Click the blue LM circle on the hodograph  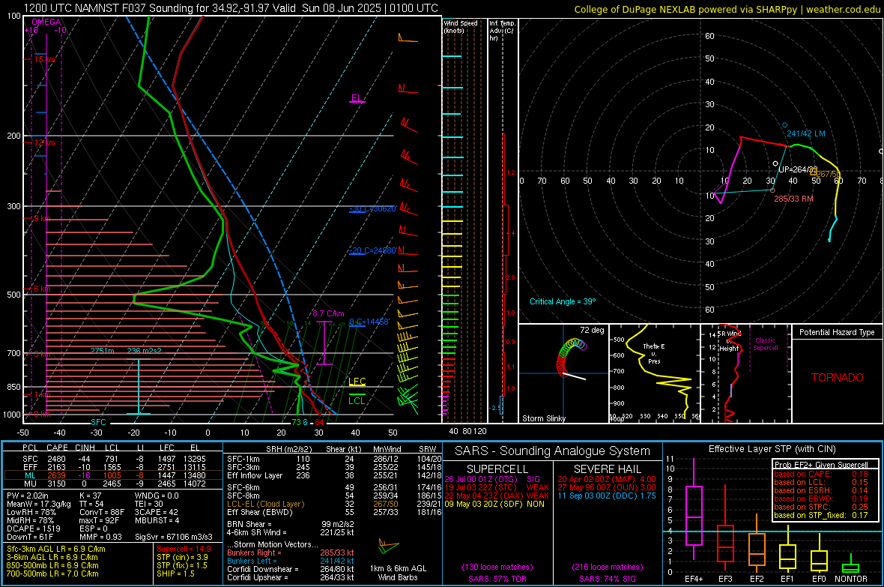[x=784, y=125]
